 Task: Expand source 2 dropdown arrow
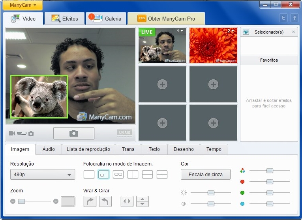pos(233,31)
